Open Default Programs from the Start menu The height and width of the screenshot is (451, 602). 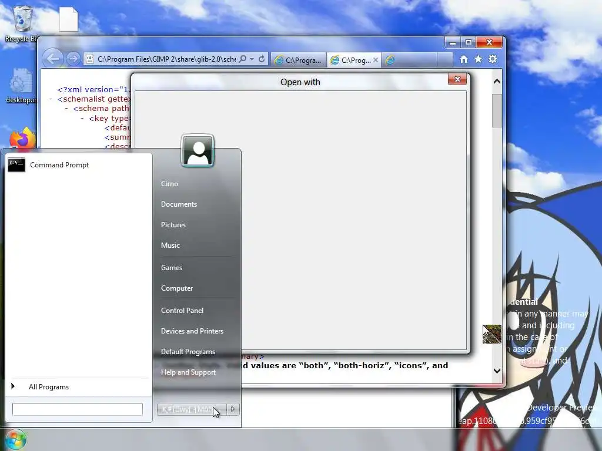tap(188, 352)
